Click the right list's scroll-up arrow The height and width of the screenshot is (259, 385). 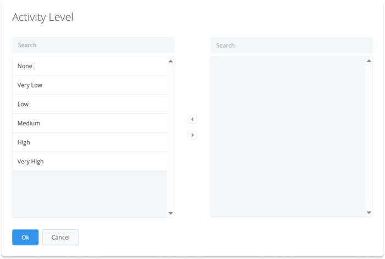click(x=369, y=61)
